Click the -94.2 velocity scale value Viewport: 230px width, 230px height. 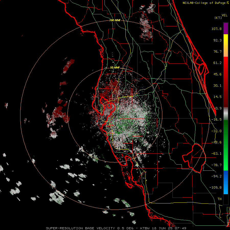point(216,176)
